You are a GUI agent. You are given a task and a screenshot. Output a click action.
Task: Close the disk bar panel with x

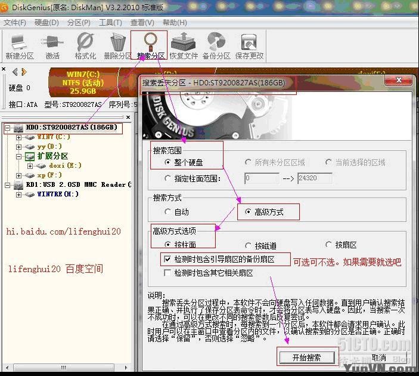4,69
